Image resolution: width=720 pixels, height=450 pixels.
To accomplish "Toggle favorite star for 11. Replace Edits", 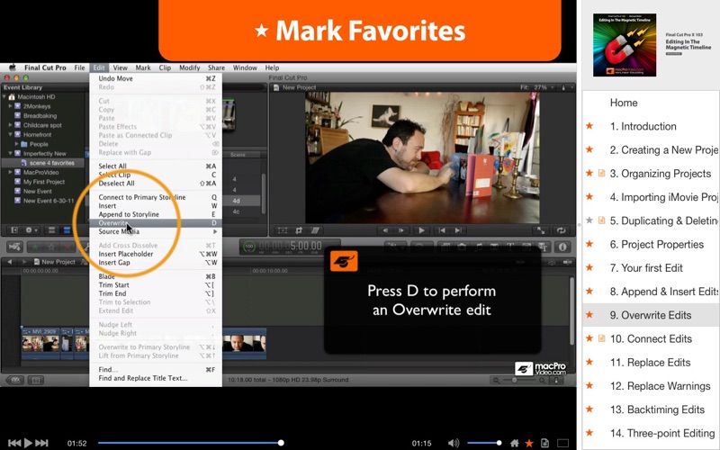I will (x=589, y=362).
